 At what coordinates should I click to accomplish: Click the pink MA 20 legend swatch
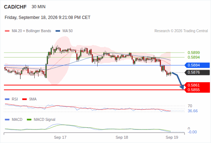[x=7, y=31]
